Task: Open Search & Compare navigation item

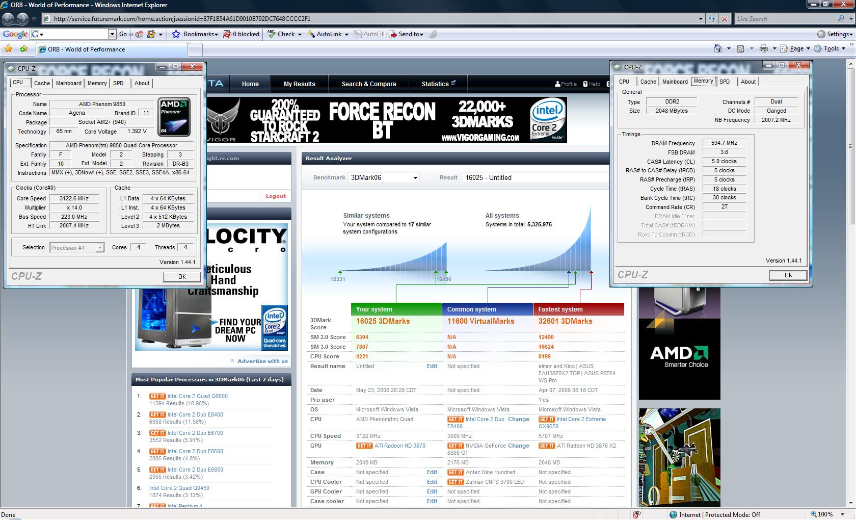Action: (369, 84)
